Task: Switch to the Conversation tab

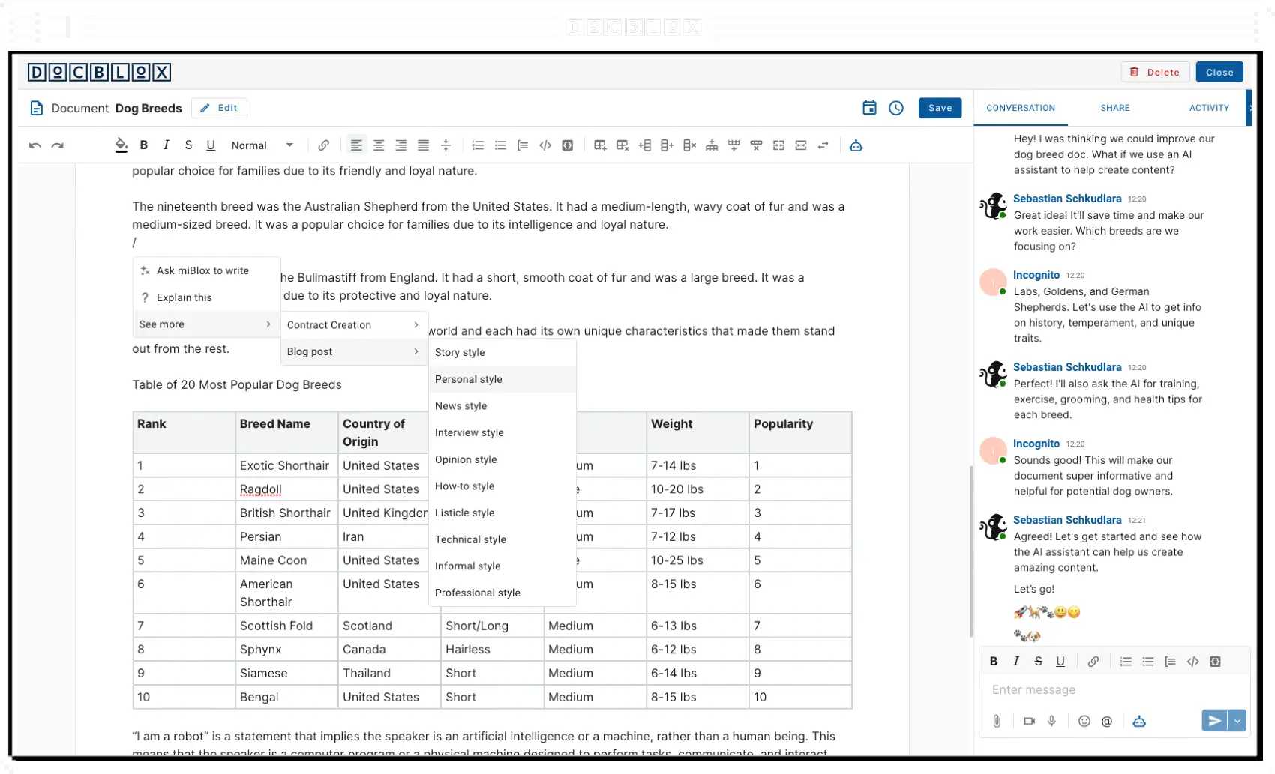Action: (1021, 108)
